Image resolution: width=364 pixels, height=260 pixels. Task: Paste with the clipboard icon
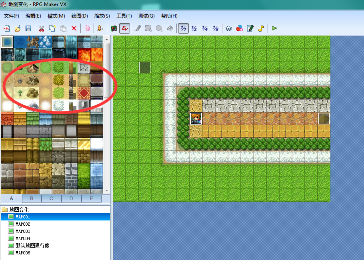[63, 28]
